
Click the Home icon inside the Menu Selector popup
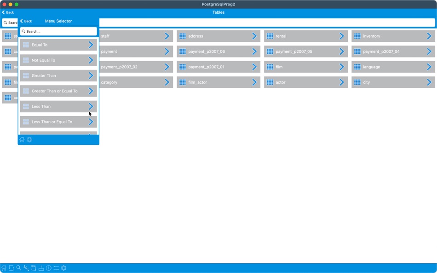22,139
